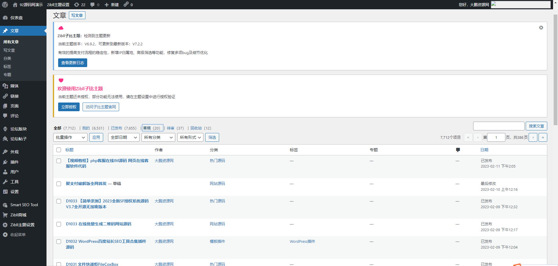Open post D1033 在线批量生成二维码网站源码
The image size is (558, 266).
(99, 224)
